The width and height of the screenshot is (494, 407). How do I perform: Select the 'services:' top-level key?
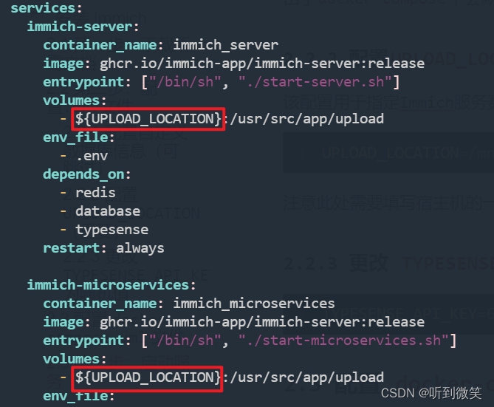(47, 8)
